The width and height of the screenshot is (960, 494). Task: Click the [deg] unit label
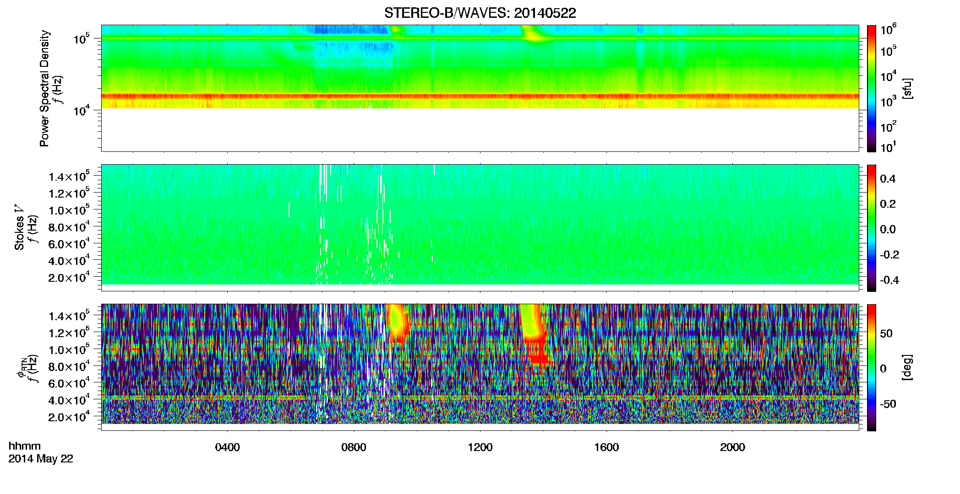907,367
